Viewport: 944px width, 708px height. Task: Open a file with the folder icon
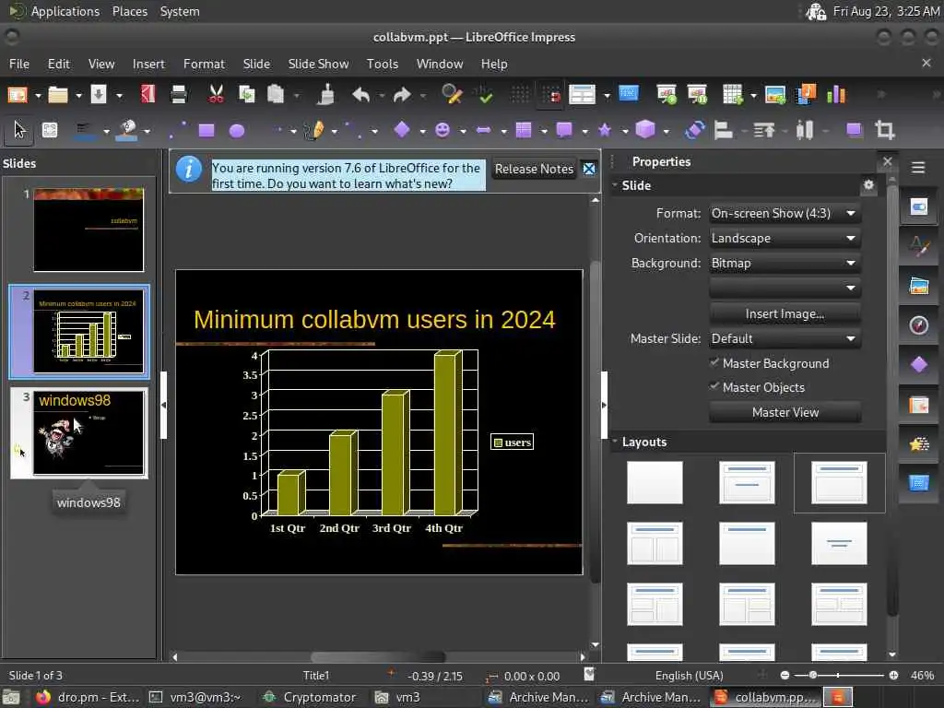point(58,95)
